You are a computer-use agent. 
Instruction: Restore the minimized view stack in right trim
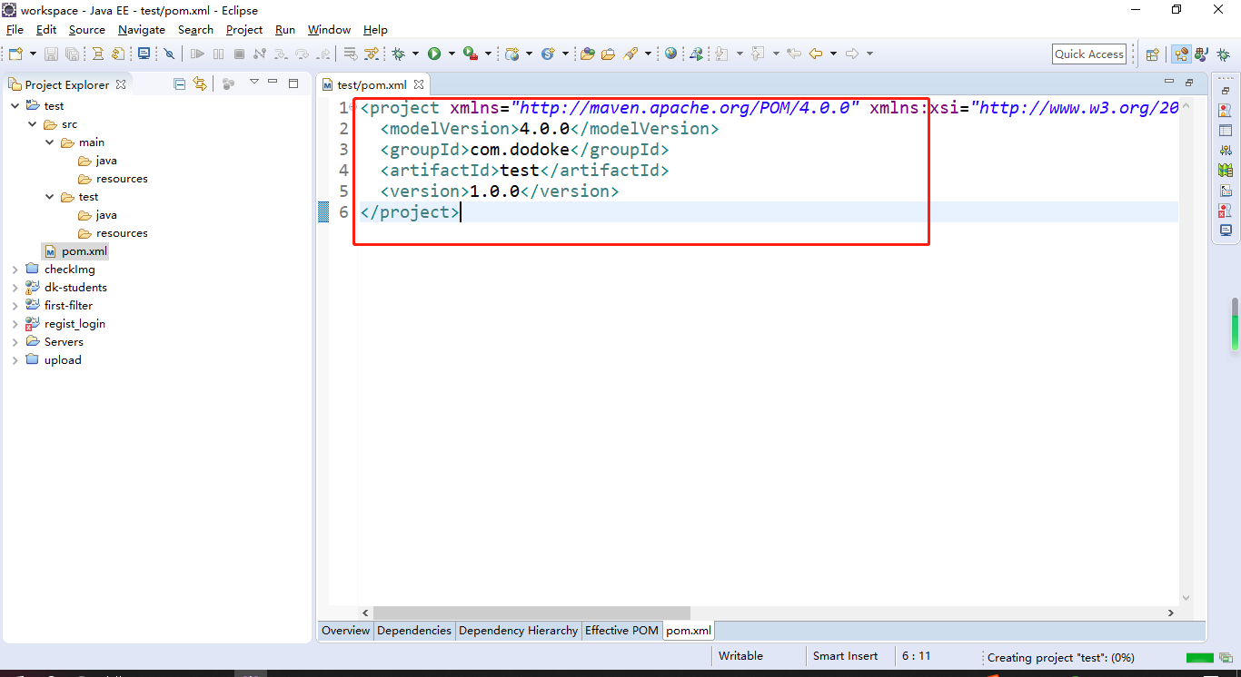(1226, 91)
